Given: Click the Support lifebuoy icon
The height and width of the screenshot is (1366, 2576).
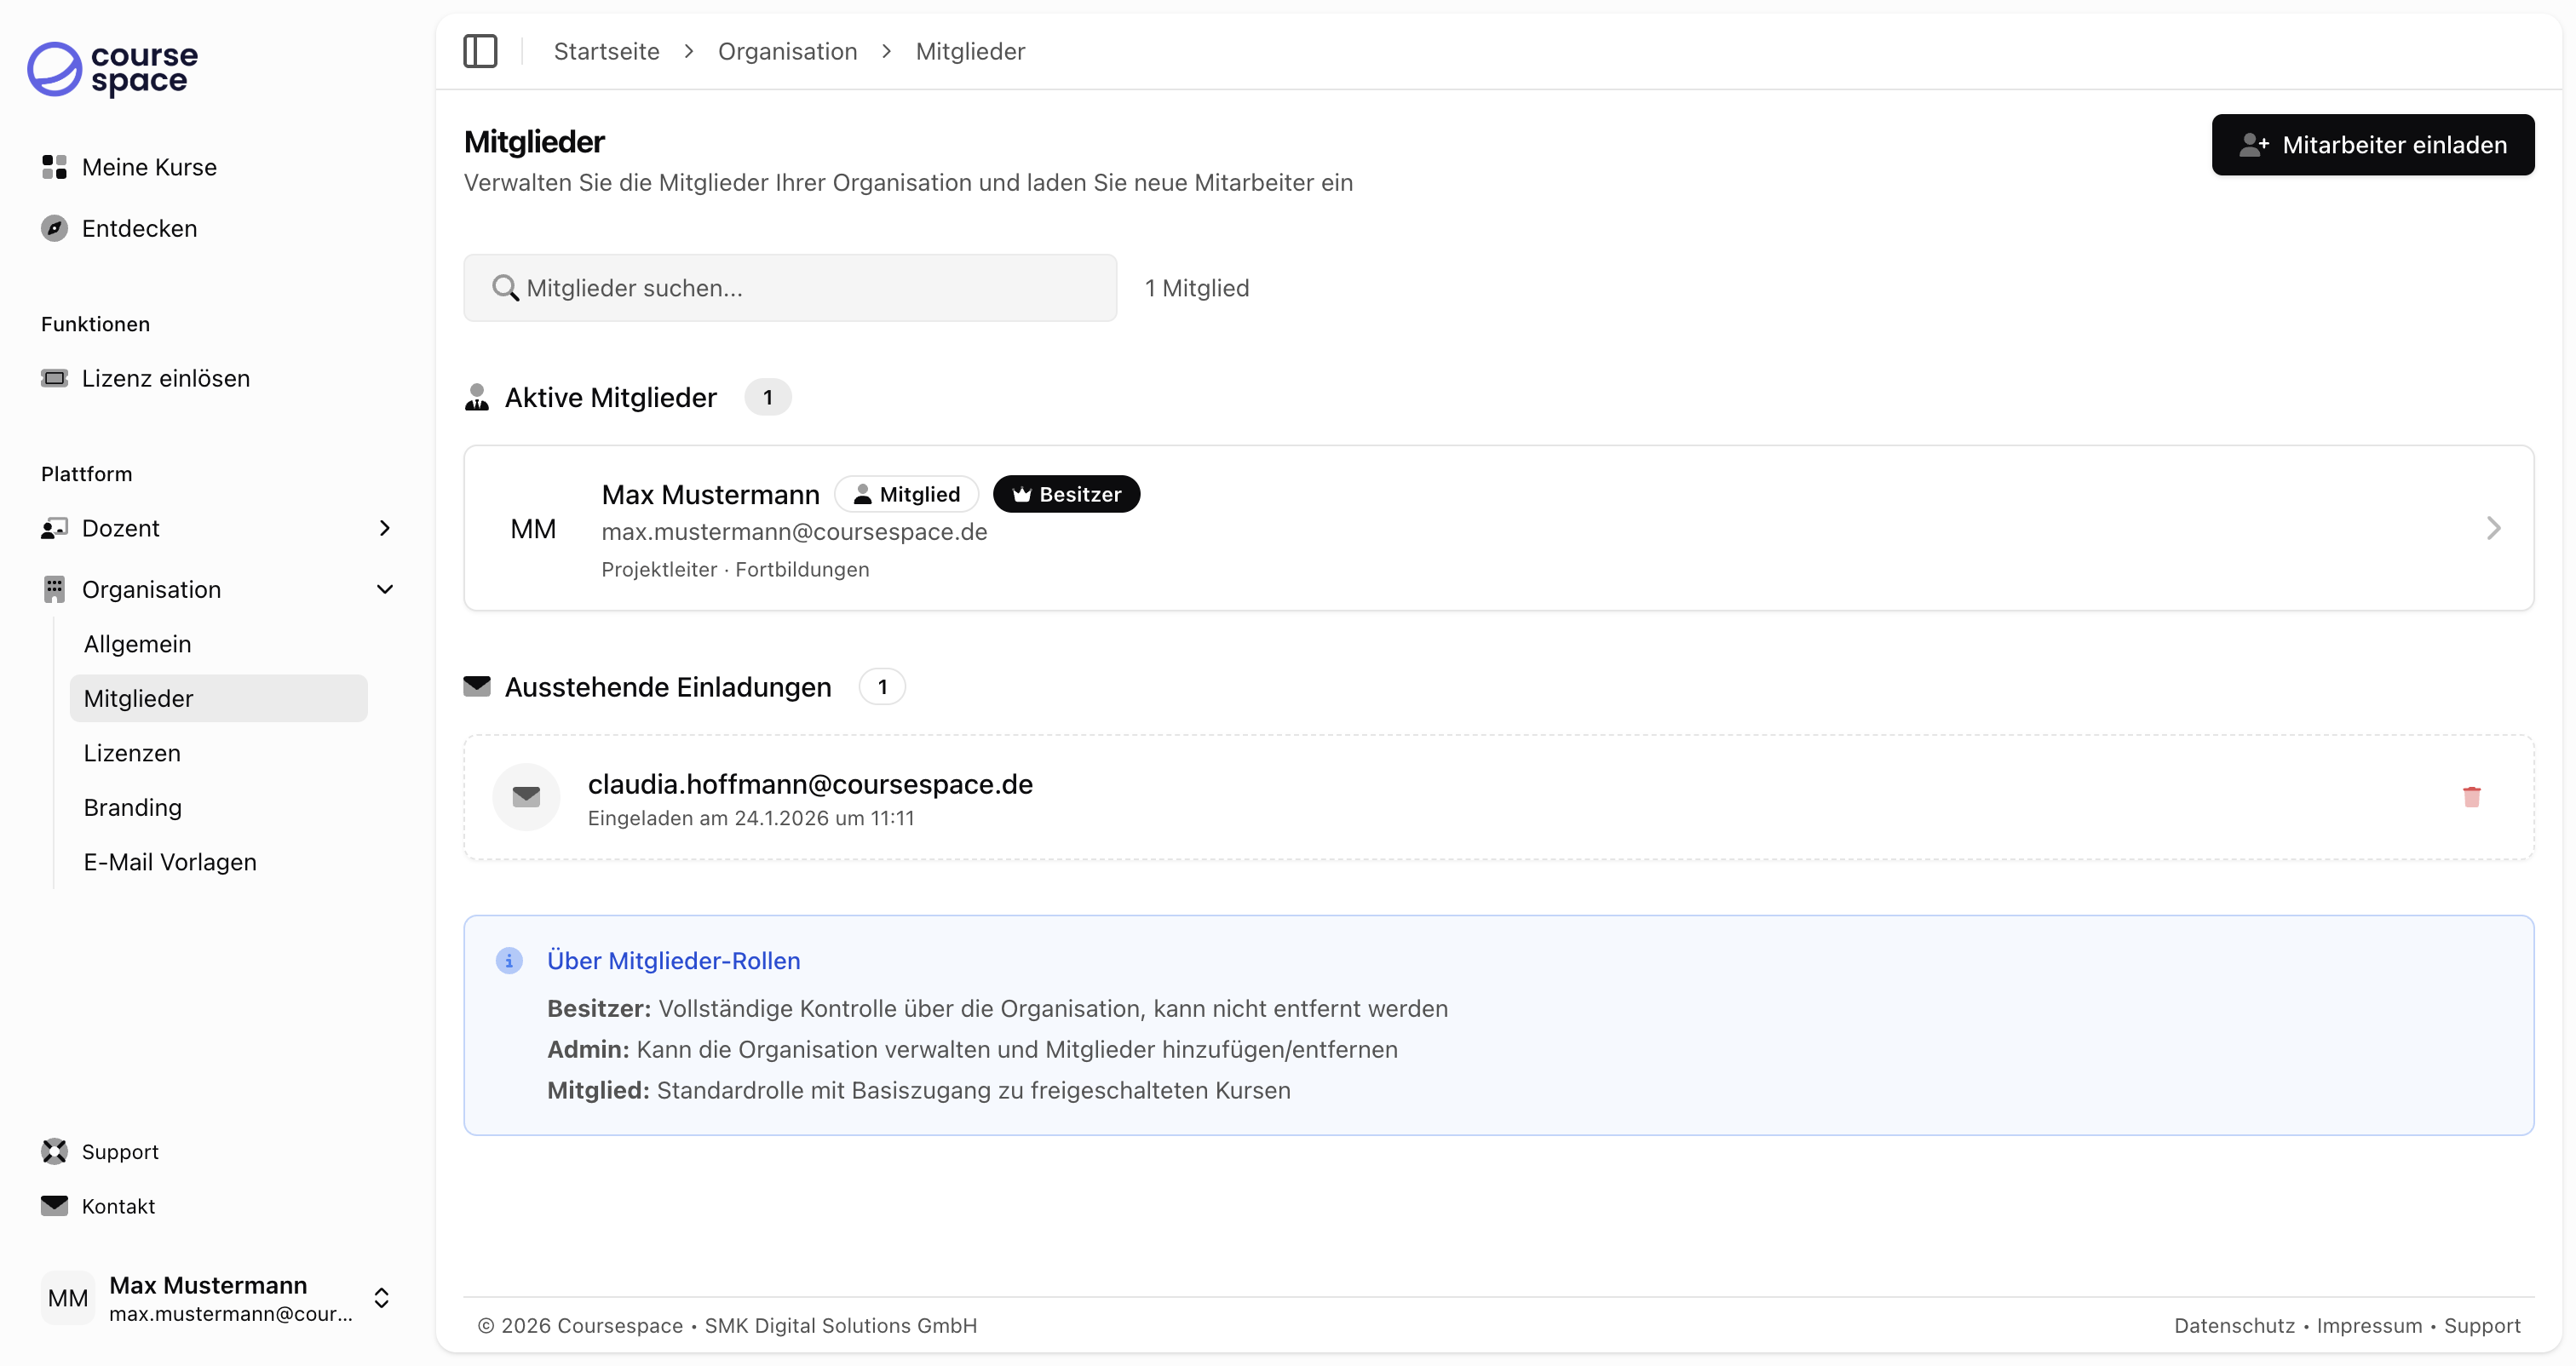Looking at the screenshot, I should pyautogui.click(x=54, y=1151).
